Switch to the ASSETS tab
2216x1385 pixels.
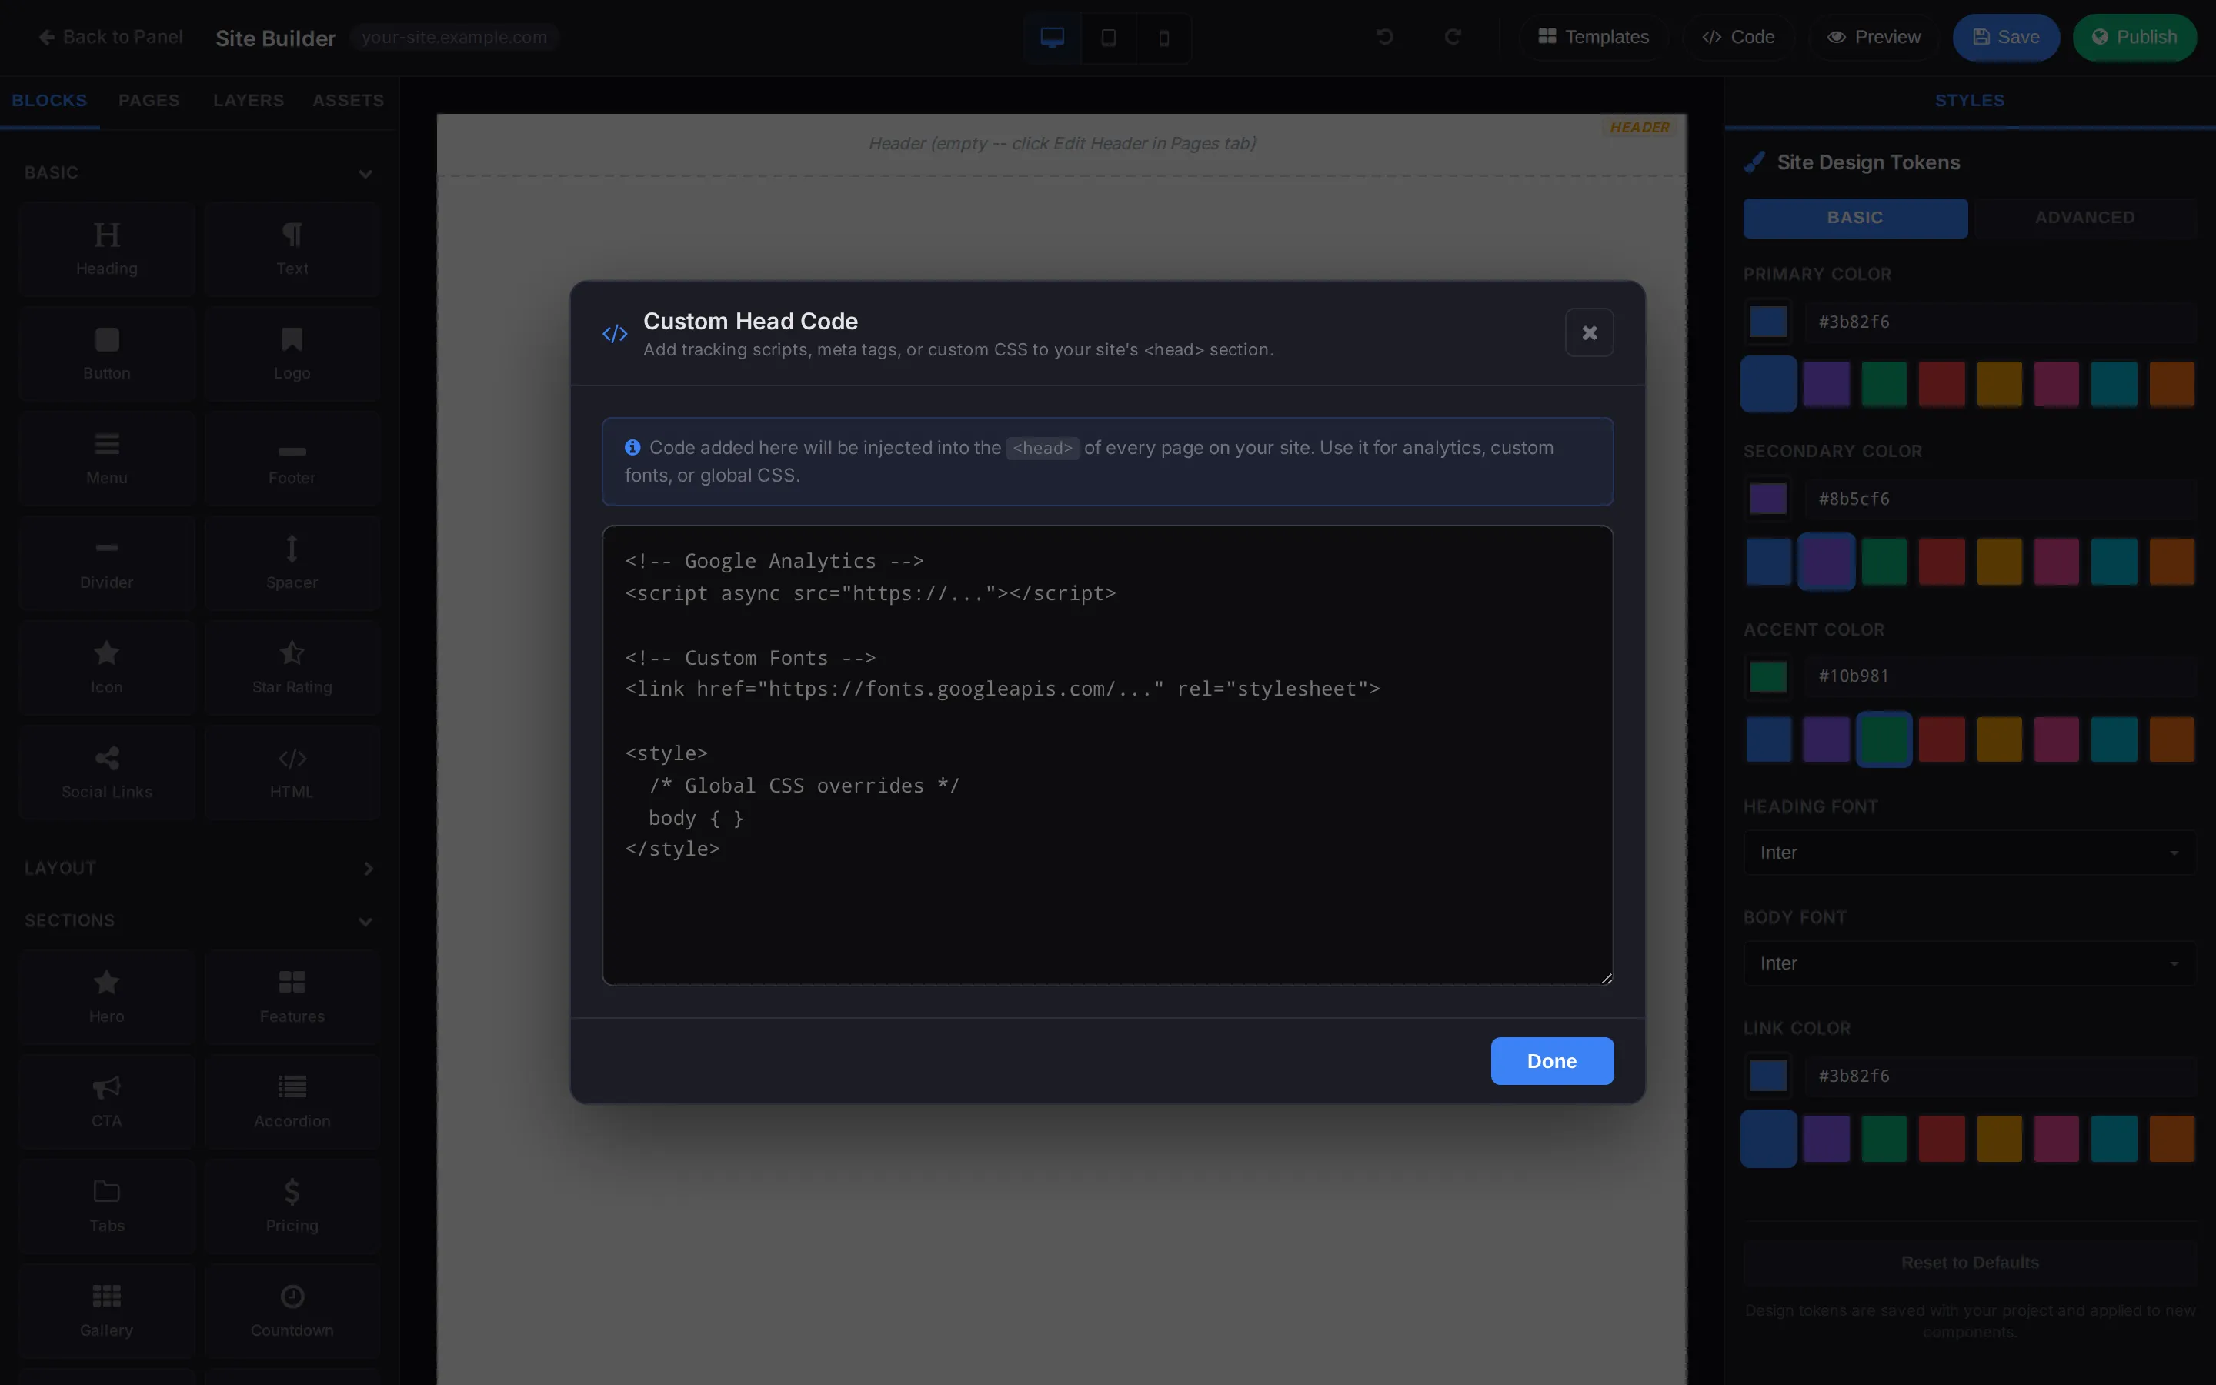348,101
